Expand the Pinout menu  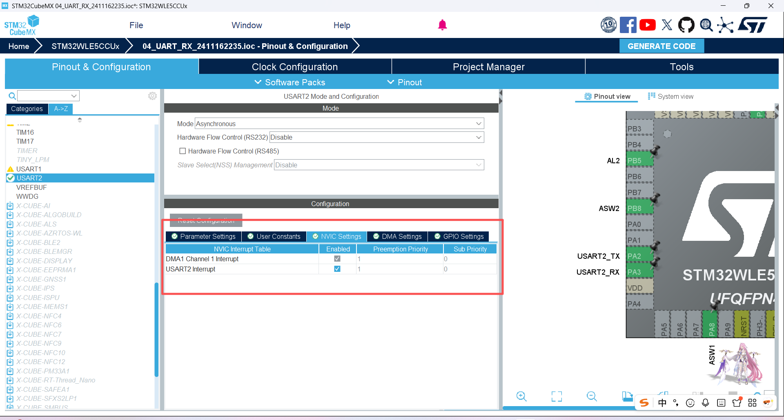[404, 82]
